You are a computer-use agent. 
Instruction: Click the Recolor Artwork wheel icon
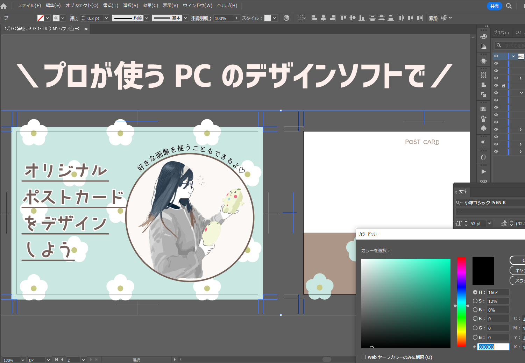tap(286, 18)
